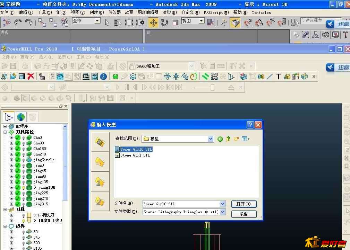350x250 pixels.
Task: Open the 修改器 menu in 3ds Max
Action: (x=114, y=12)
